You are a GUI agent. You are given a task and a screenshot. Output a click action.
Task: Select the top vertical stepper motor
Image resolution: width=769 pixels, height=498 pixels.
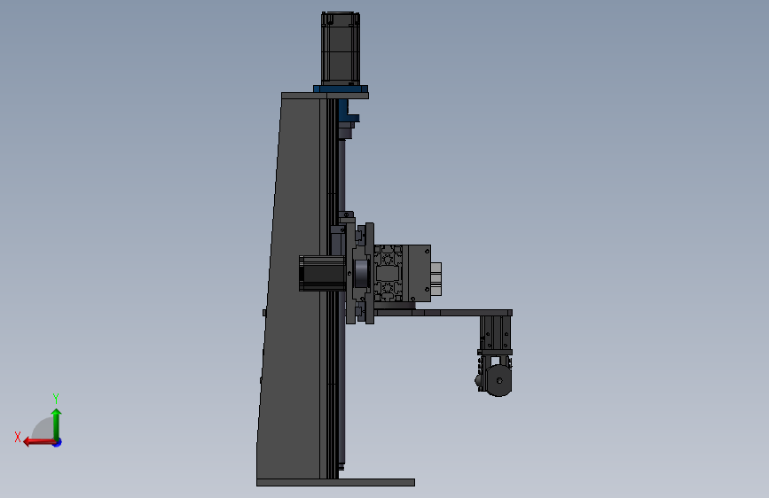pyautogui.click(x=341, y=49)
